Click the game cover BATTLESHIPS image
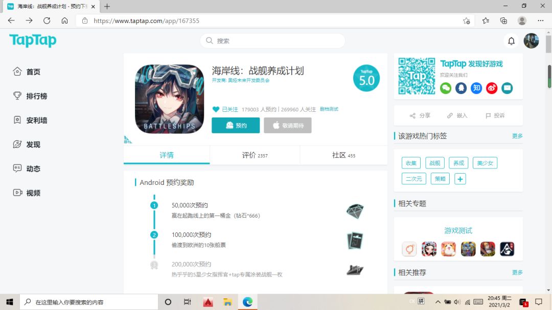This screenshot has height=310, width=552. (169, 99)
